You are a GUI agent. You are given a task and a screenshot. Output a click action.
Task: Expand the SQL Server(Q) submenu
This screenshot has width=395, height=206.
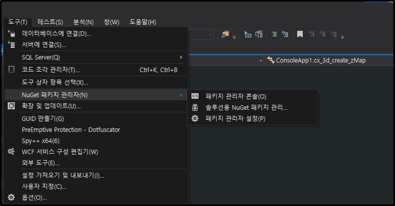click(96, 57)
